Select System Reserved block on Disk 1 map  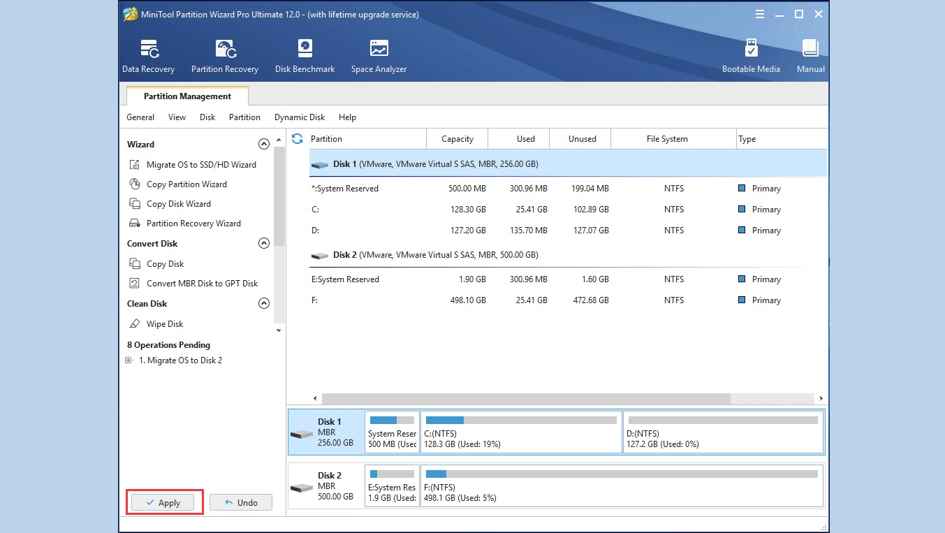tap(393, 432)
